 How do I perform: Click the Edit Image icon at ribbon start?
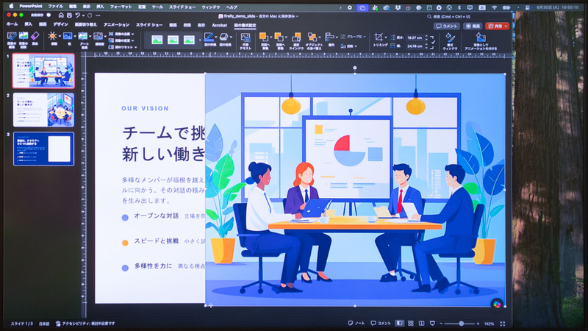(12, 36)
